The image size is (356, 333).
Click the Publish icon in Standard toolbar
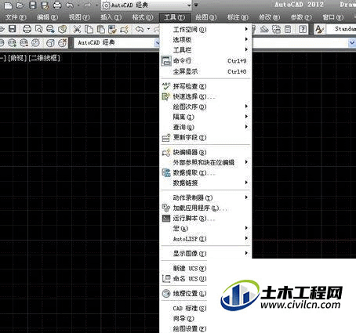point(50,29)
